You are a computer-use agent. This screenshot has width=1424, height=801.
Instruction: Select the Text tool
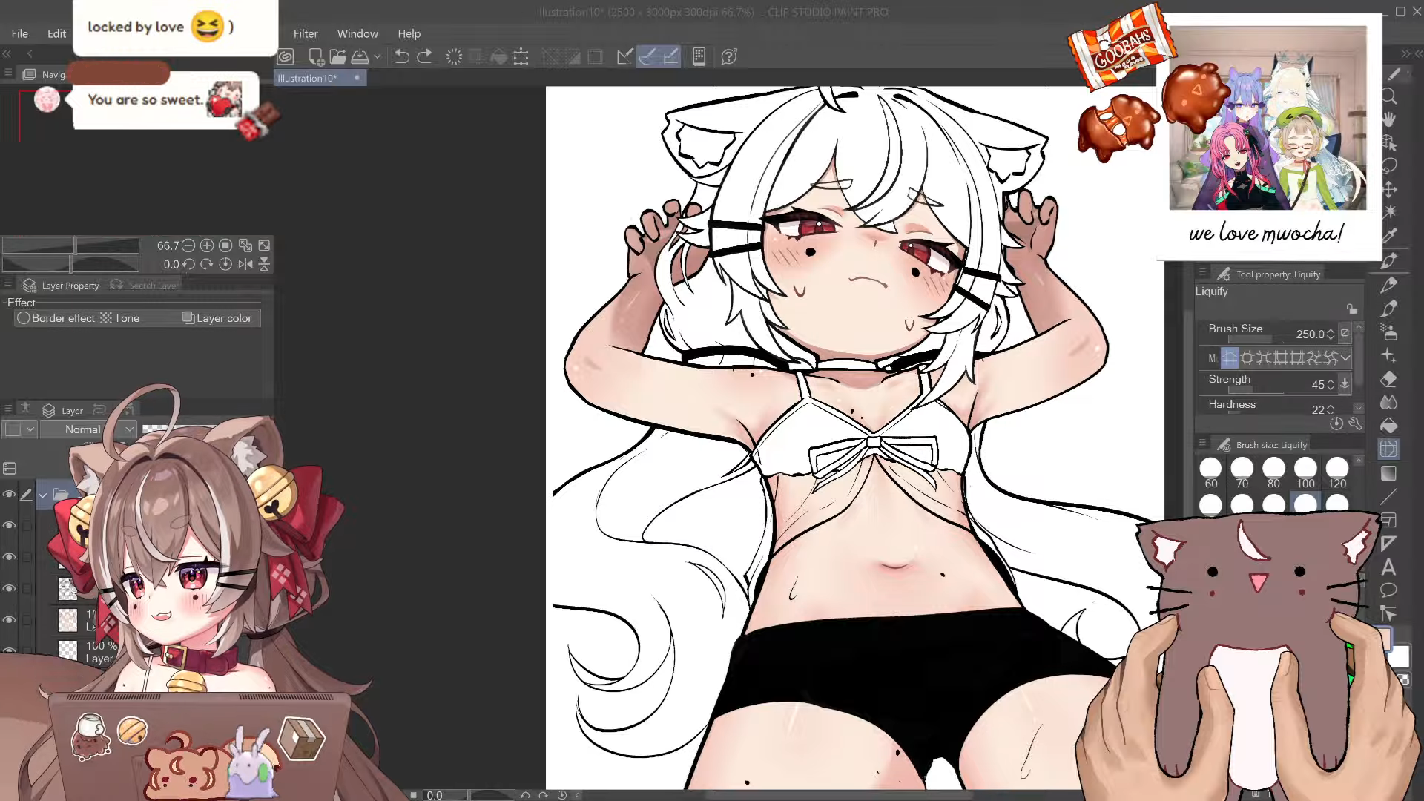[1389, 567]
